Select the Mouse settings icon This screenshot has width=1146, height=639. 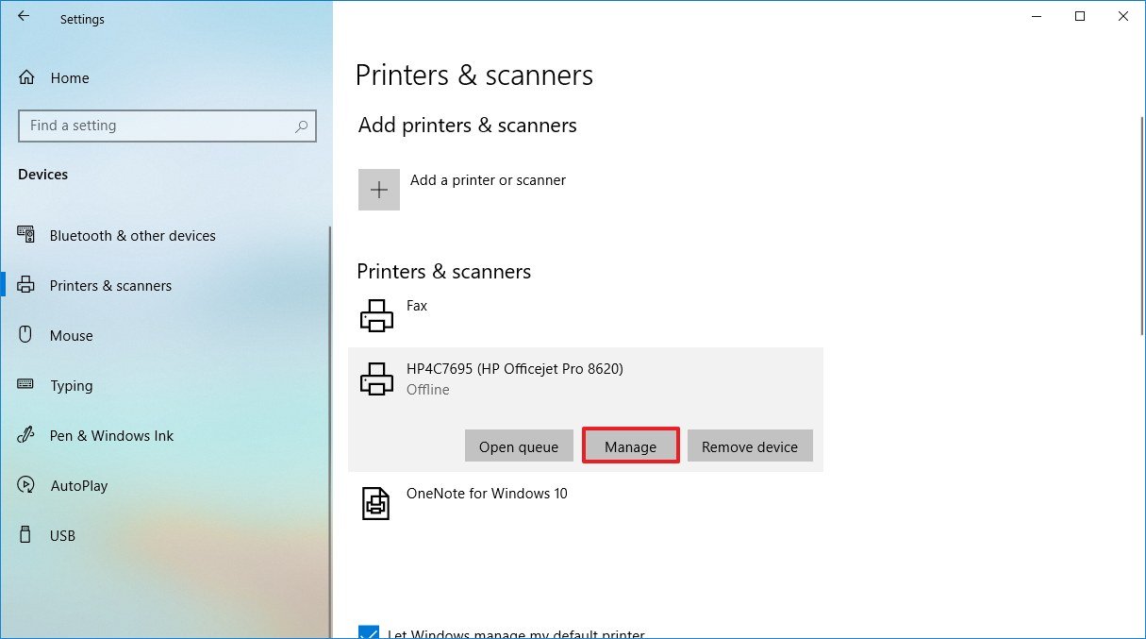coord(26,335)
